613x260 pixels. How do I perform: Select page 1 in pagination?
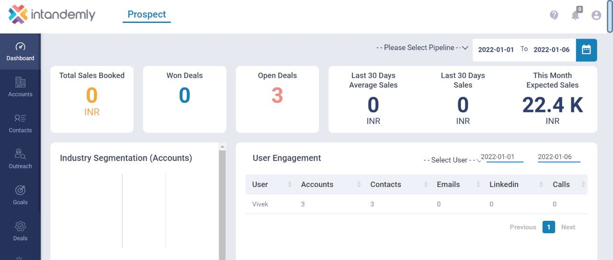pyautogui.click(x=548, y=227)
